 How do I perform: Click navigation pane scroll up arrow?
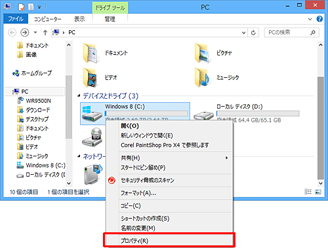click(x=69, y=45)
